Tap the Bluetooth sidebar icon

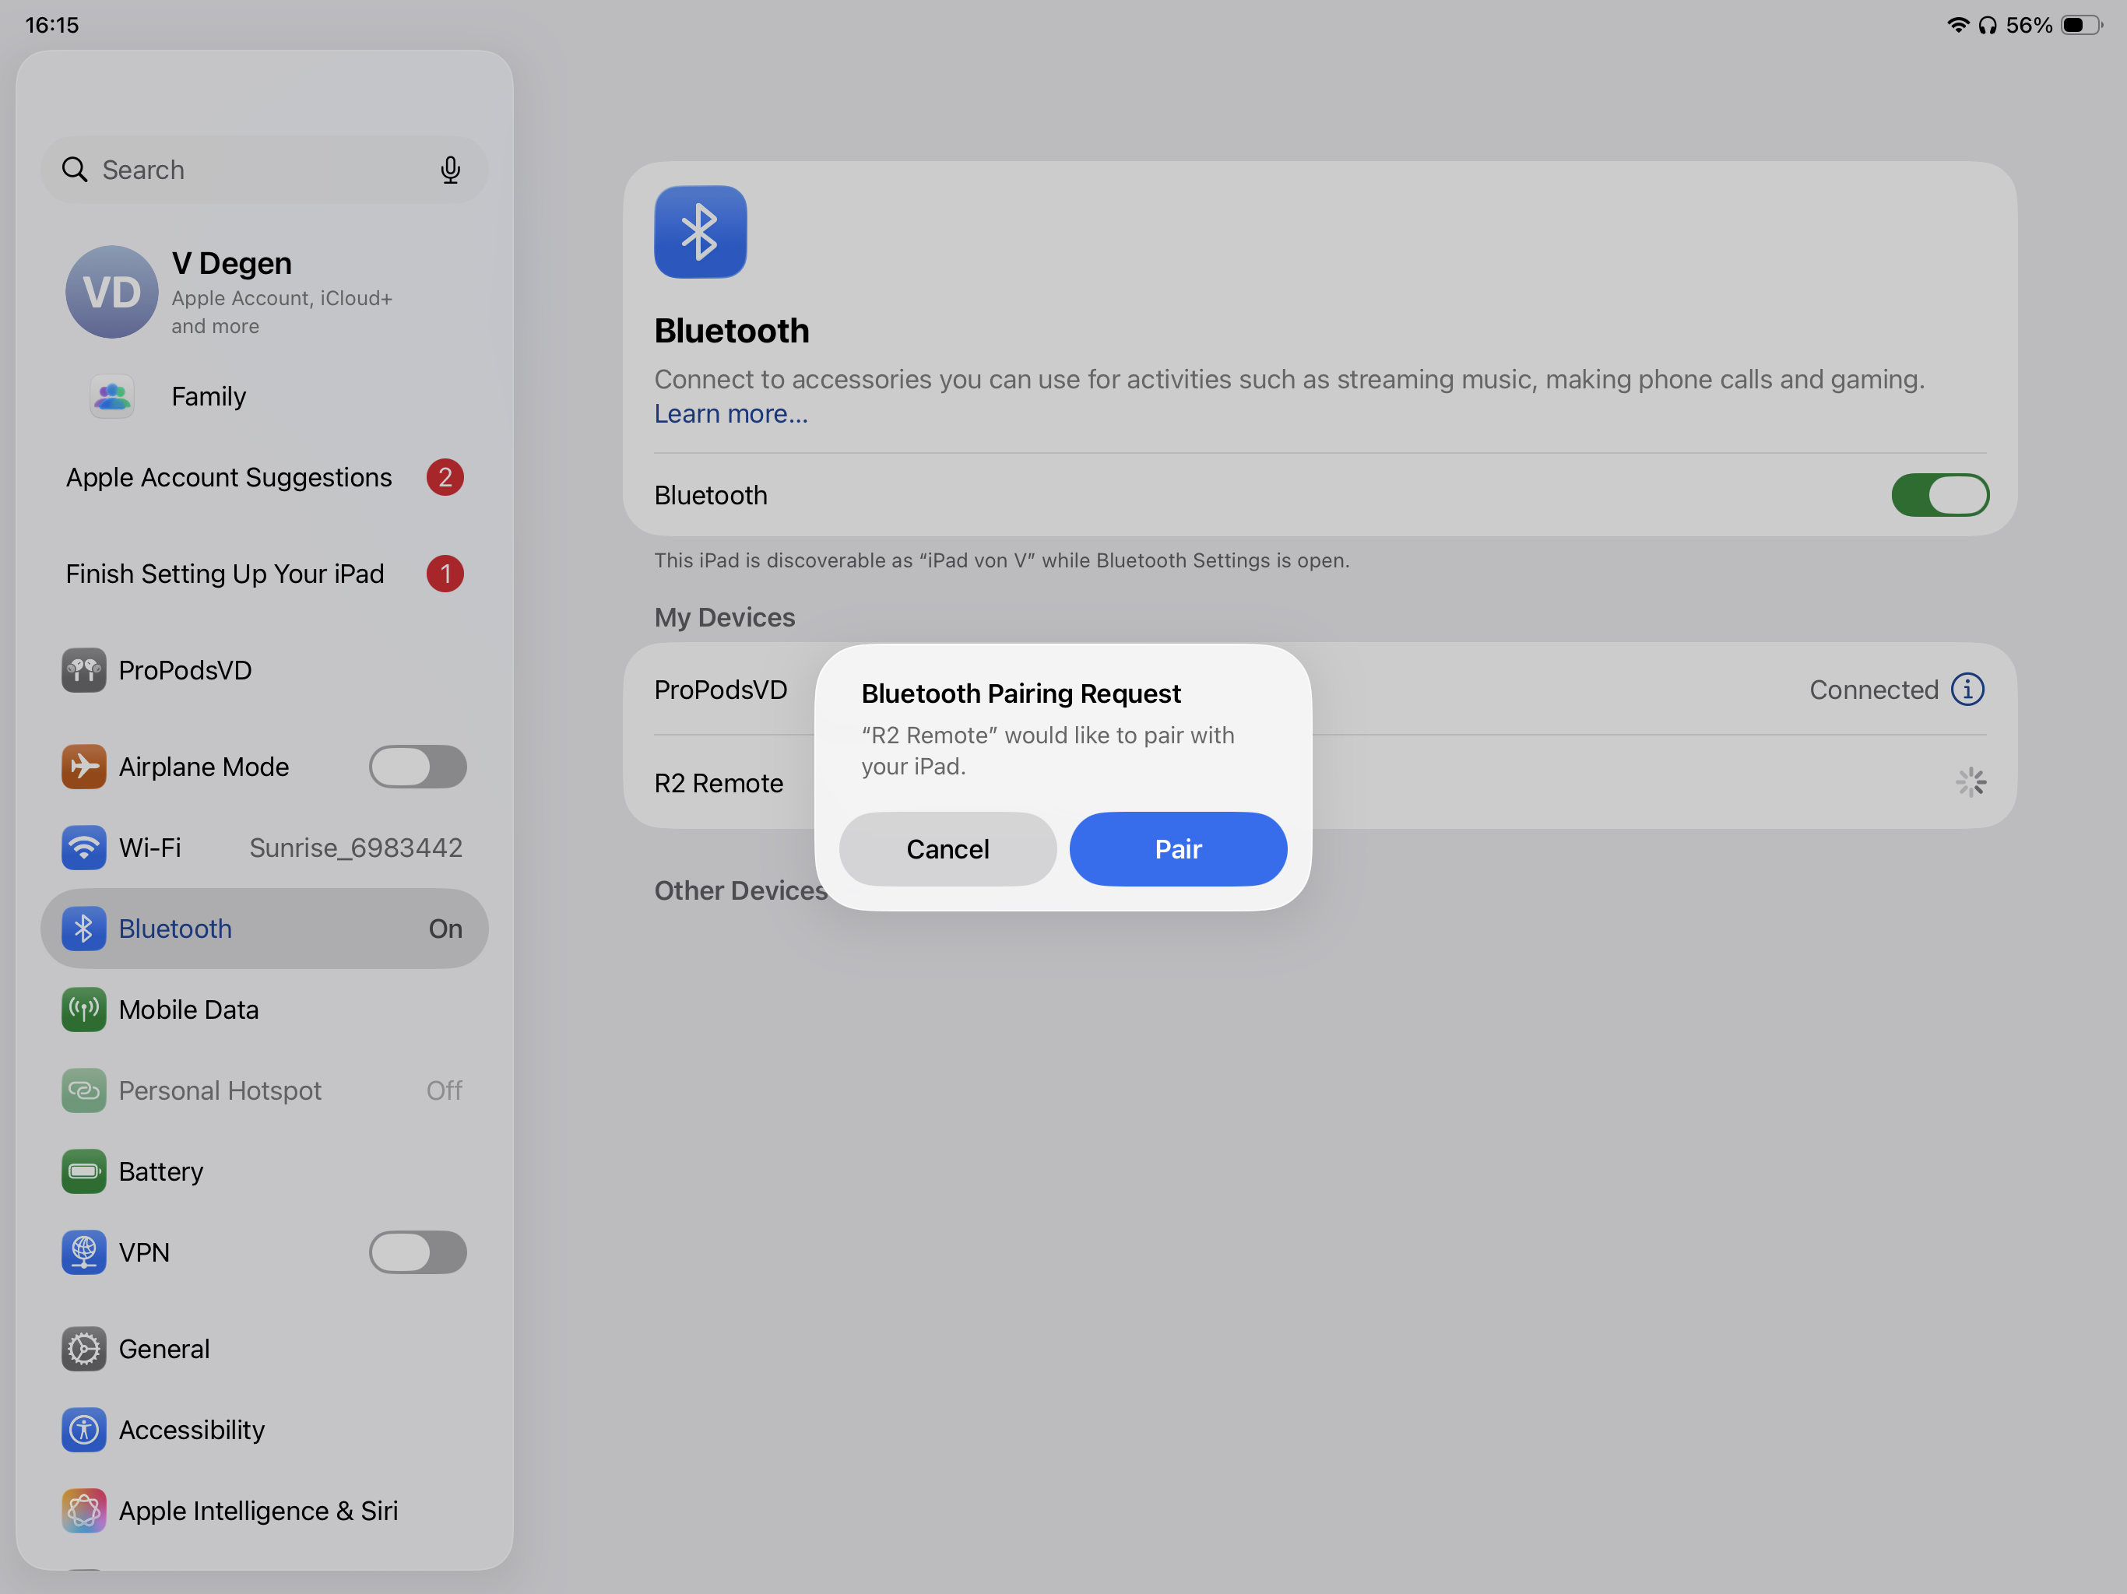83,929
